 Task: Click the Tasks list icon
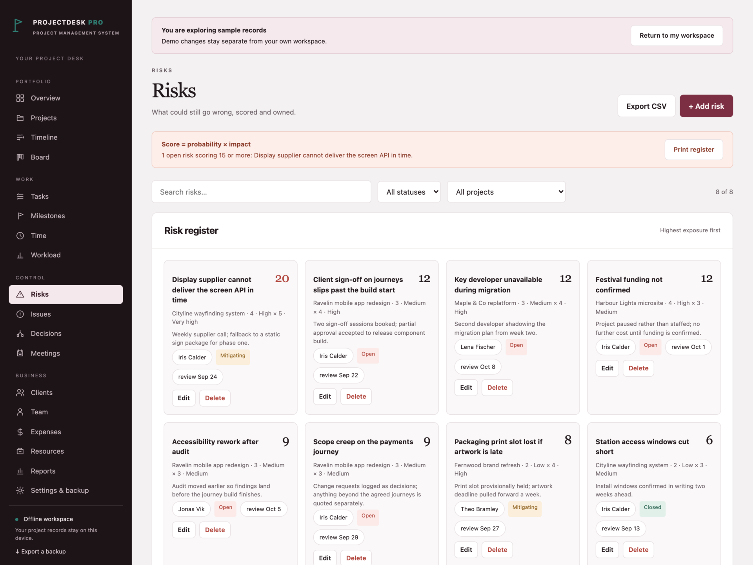[x=20, y=196]
